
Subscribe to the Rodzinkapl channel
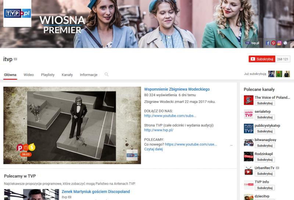point(265,159)
